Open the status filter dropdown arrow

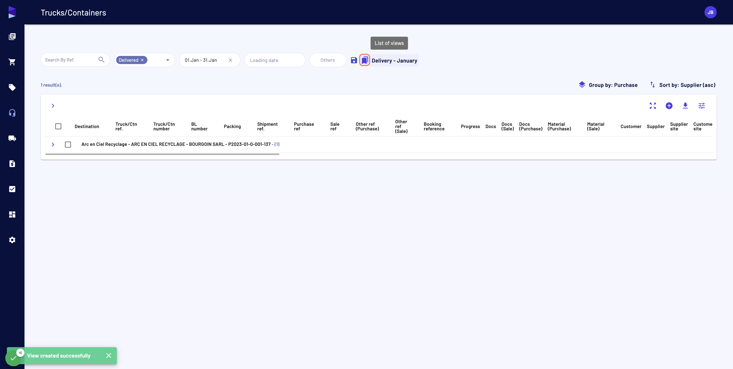[x=168, y=60]
